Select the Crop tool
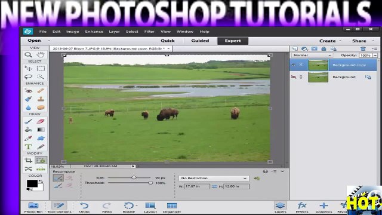The height and width of the screenshot is (215, 382). pos(28,161)
